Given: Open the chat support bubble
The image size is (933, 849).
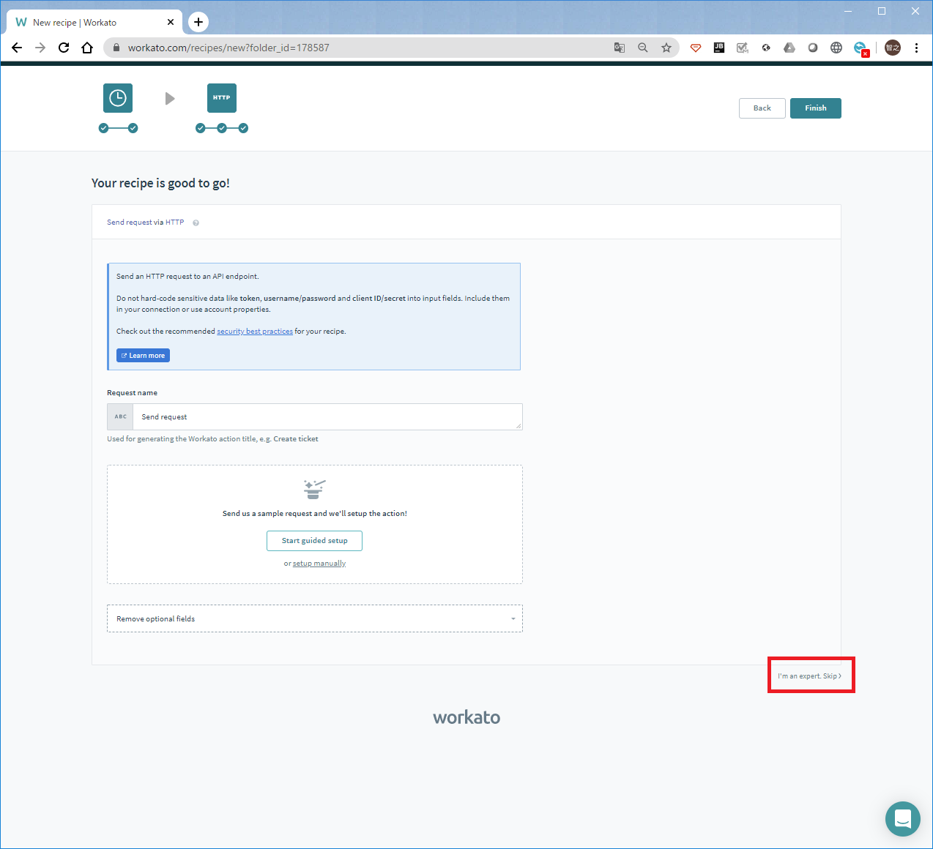Looking at the screenshot, I should click(x=903, y=819).
